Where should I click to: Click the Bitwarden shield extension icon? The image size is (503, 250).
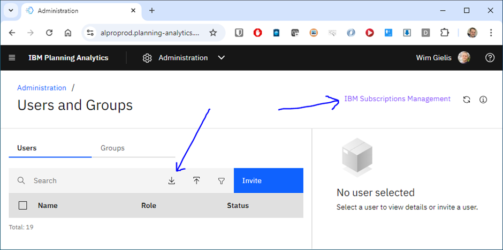pyautogui.click(x=239, y=33)
